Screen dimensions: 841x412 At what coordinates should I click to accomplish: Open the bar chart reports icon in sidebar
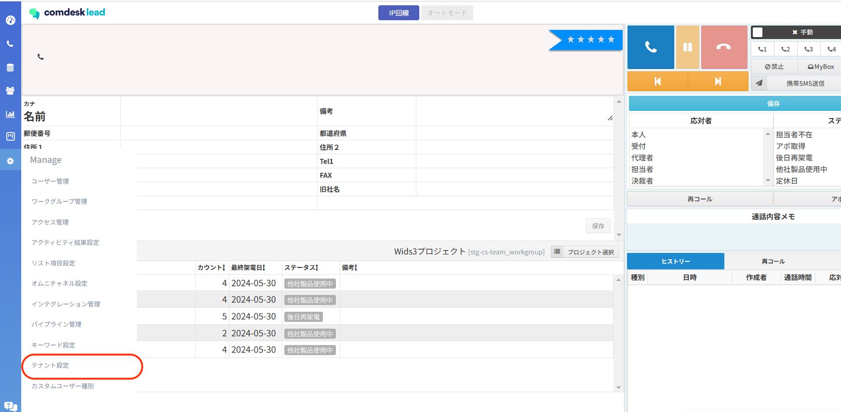click(10, 114)
